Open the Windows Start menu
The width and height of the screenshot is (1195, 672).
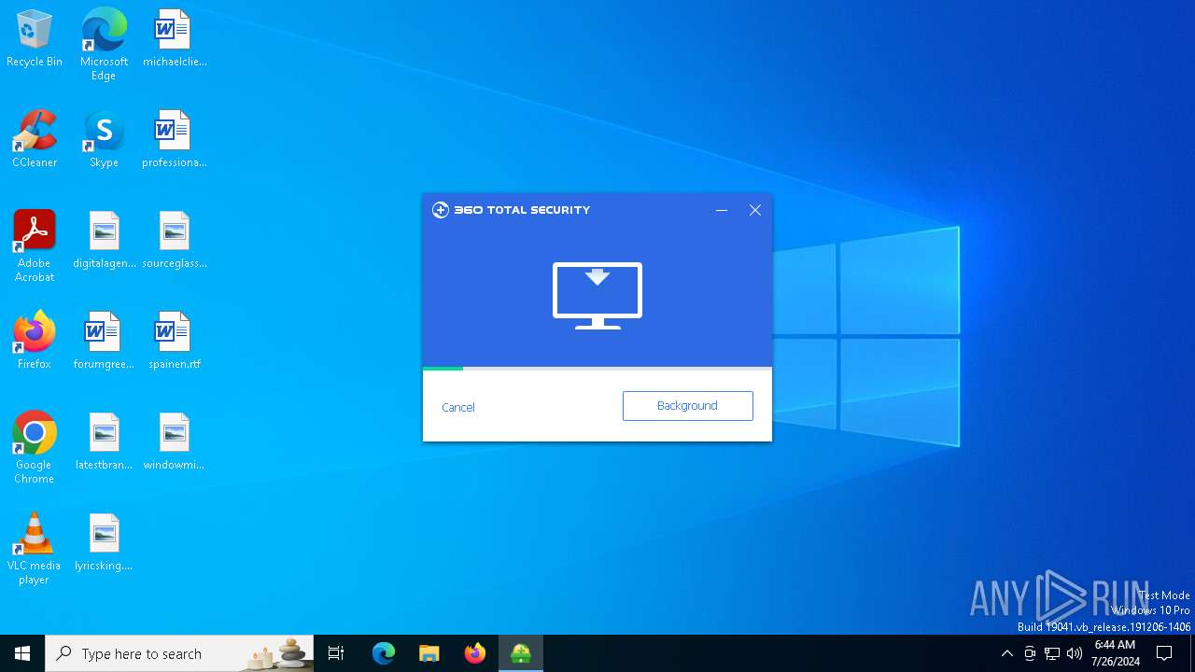22,653
